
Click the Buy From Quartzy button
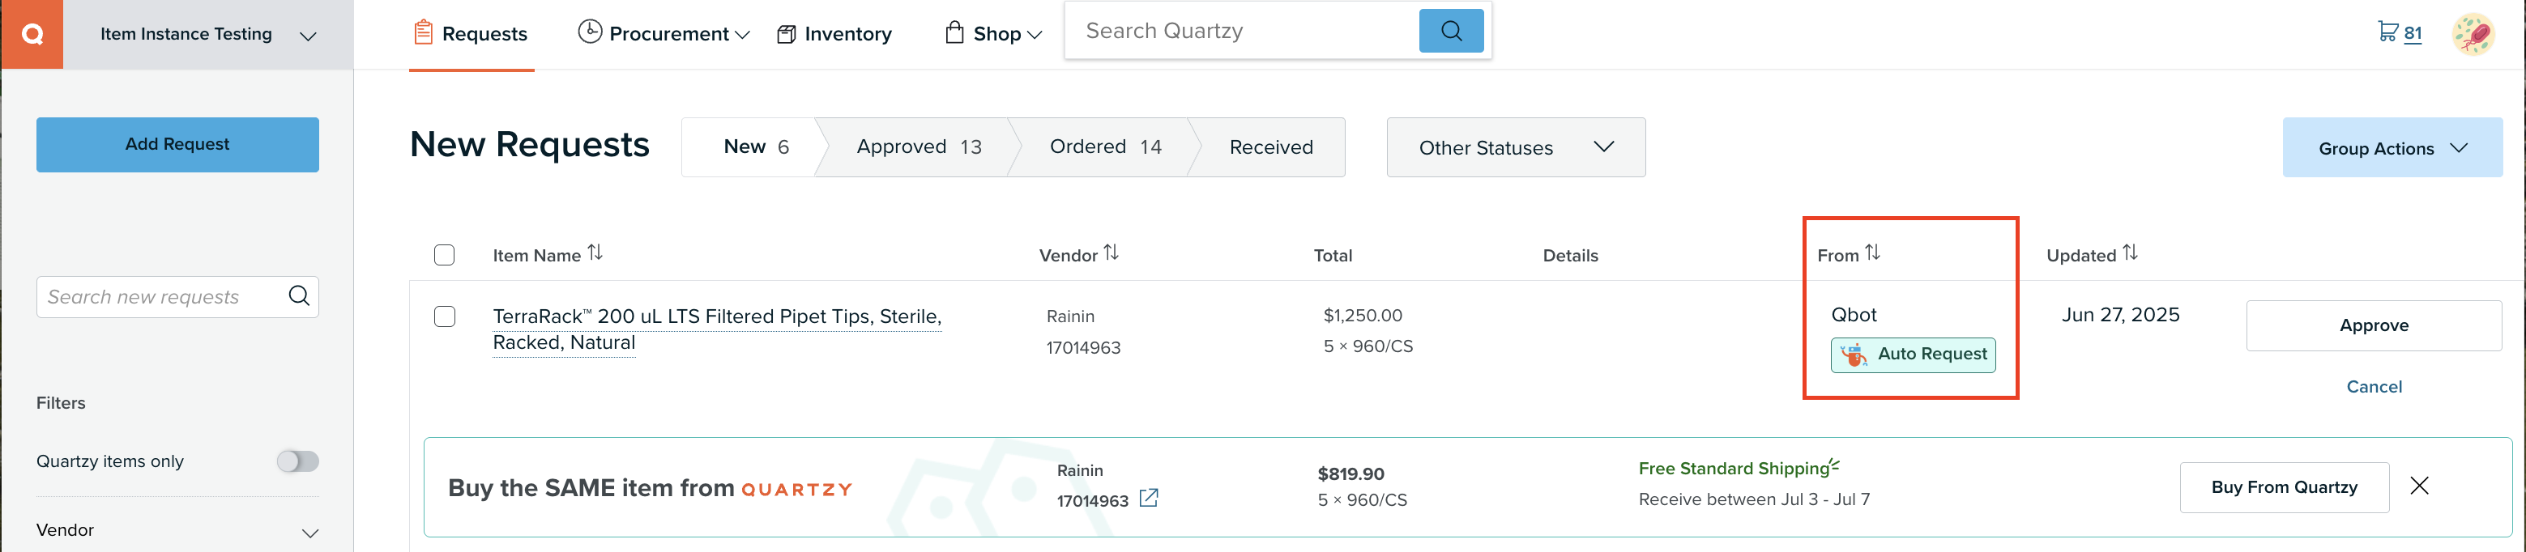(2284, 487)
